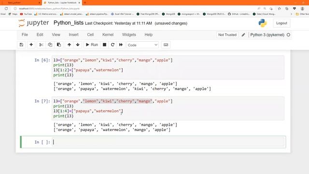Run the selected cell
Image resolution: width=309 pixels, height=174 pixels.
(92, 45)
